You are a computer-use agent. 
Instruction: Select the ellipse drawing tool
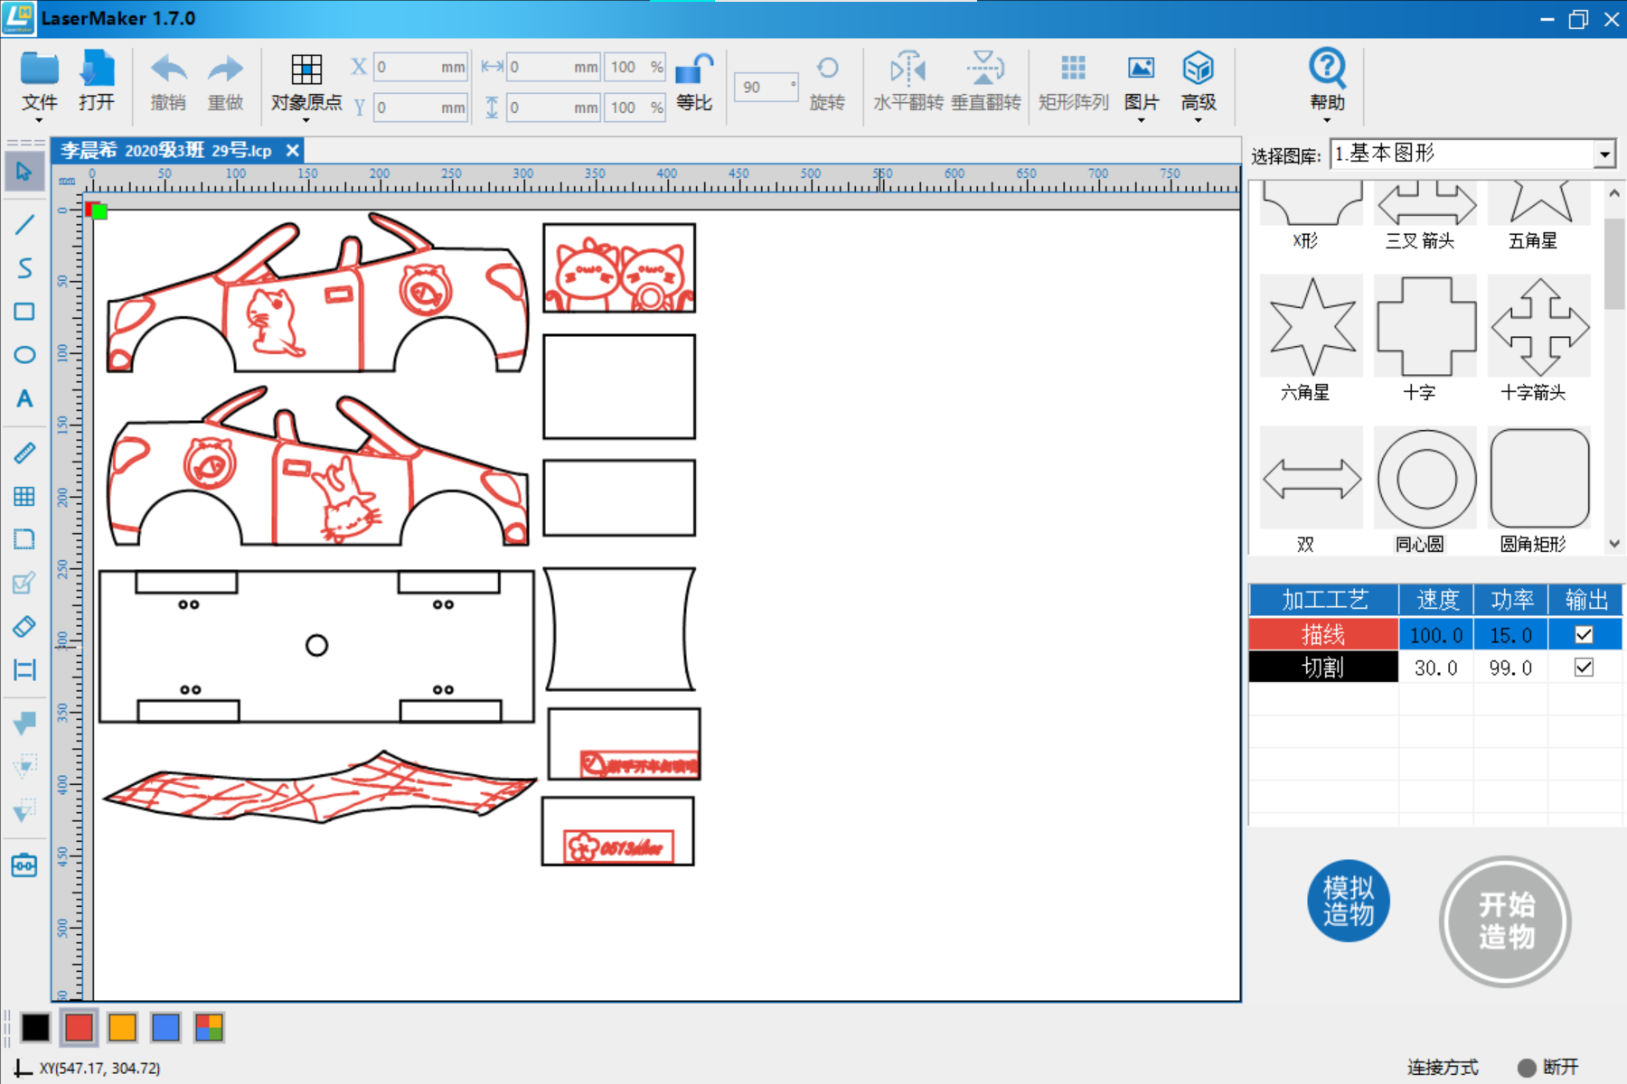point(24,355)
